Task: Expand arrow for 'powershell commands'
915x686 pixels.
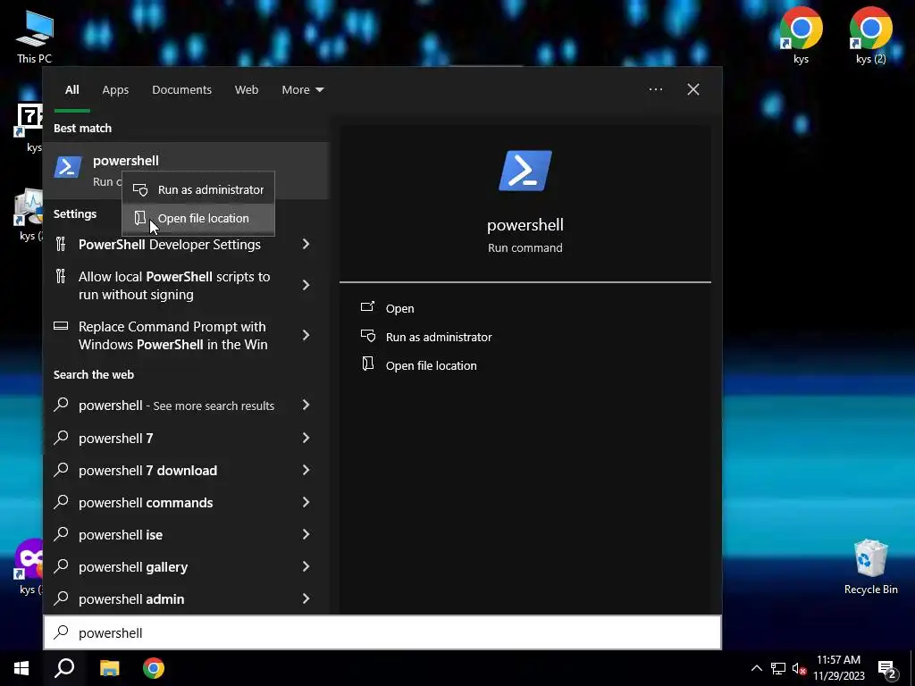Action: tap(306, 502)
